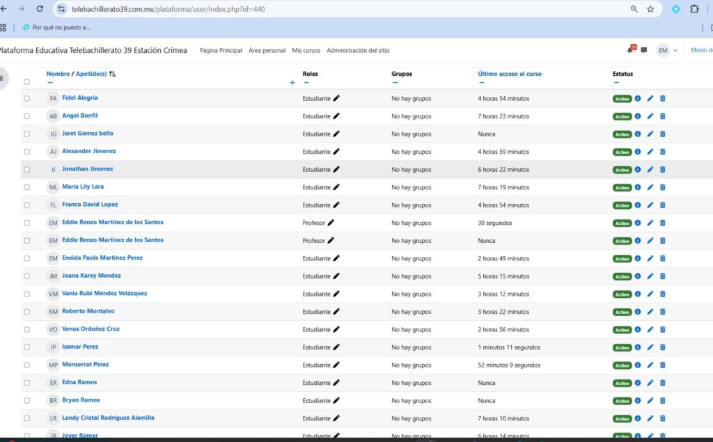
Task: Edit enrolment of Alexander Jimenez with blue pencil
Action: coord(650,152)
